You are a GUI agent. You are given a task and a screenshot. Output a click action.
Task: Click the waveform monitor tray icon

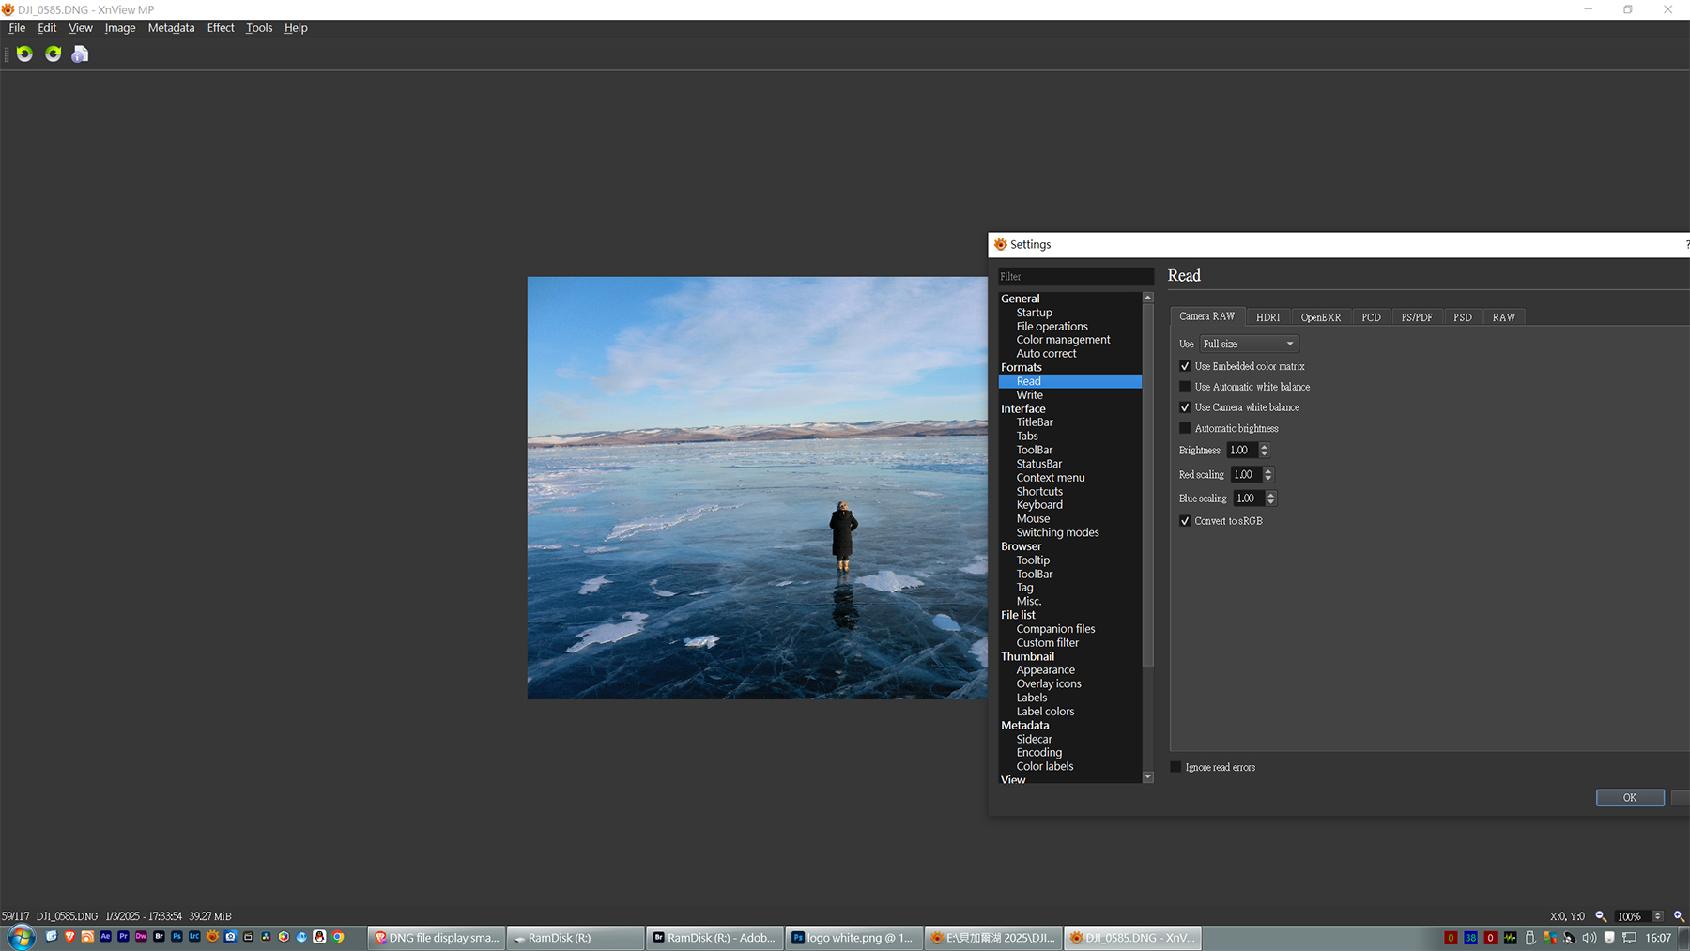pyautogui.click(x=1510, y=938)
